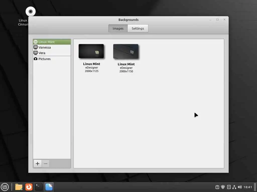Click the monitor icon beside Vera

click(35, 53)
